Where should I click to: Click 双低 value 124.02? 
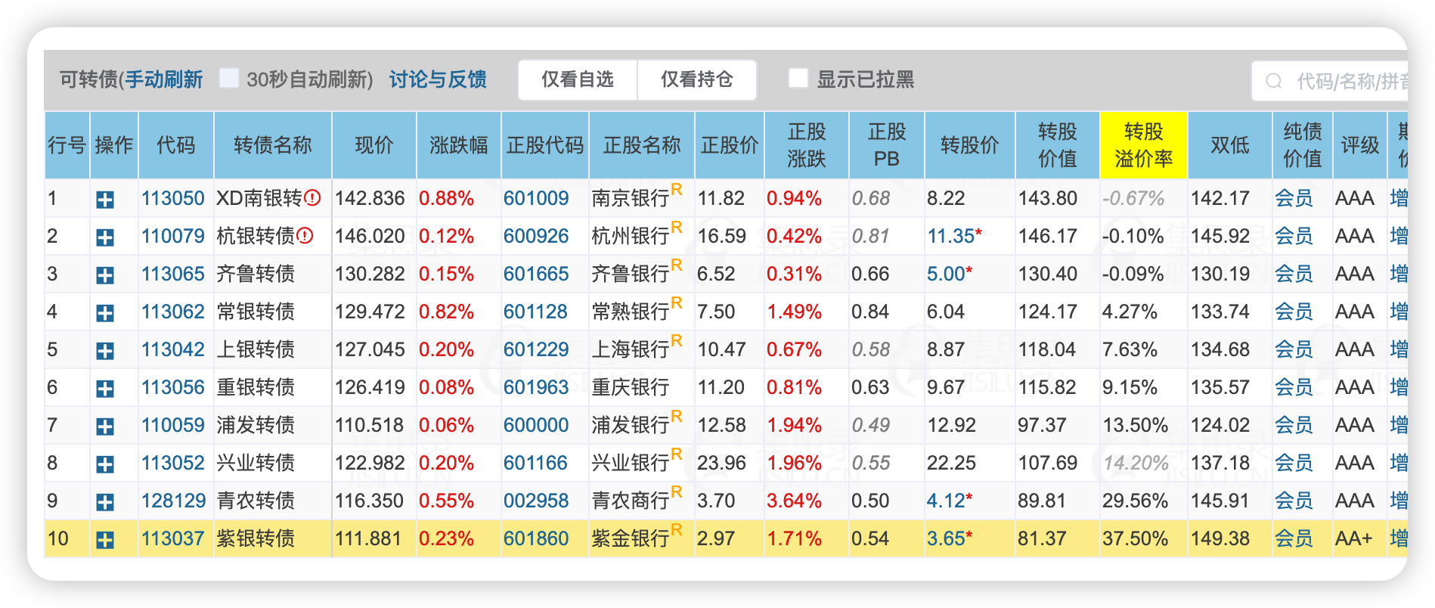(x=1220, y=425)
